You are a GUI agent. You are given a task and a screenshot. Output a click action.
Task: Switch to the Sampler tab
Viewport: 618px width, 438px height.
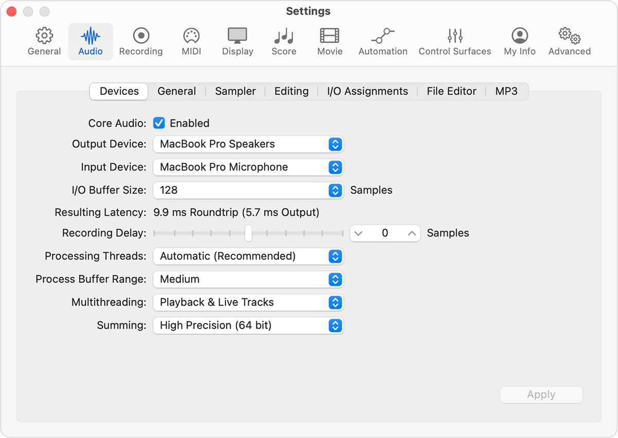[235, 91]
